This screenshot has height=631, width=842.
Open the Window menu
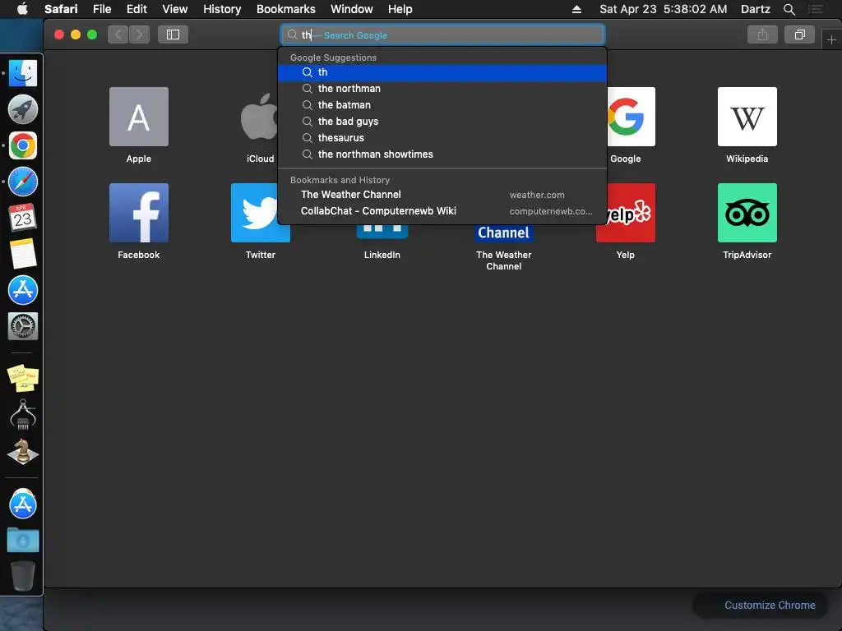coord(352,9)
